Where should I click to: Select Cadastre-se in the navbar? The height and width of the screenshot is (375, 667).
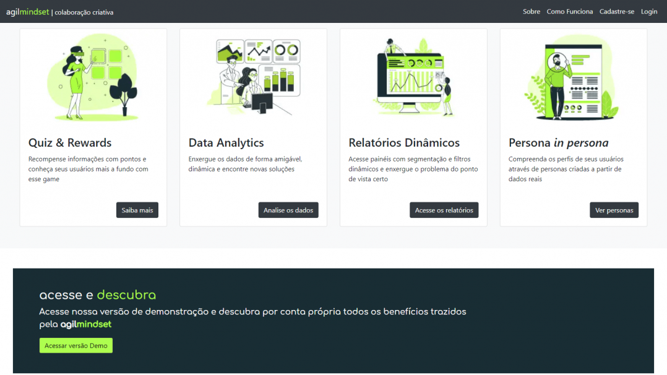pos(616,11)
